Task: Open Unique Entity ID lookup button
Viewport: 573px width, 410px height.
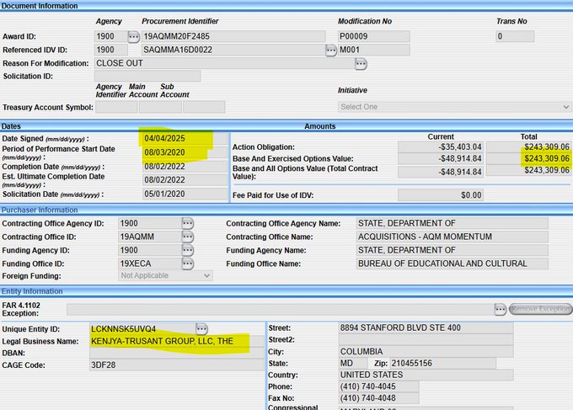Action: [201, 328]
